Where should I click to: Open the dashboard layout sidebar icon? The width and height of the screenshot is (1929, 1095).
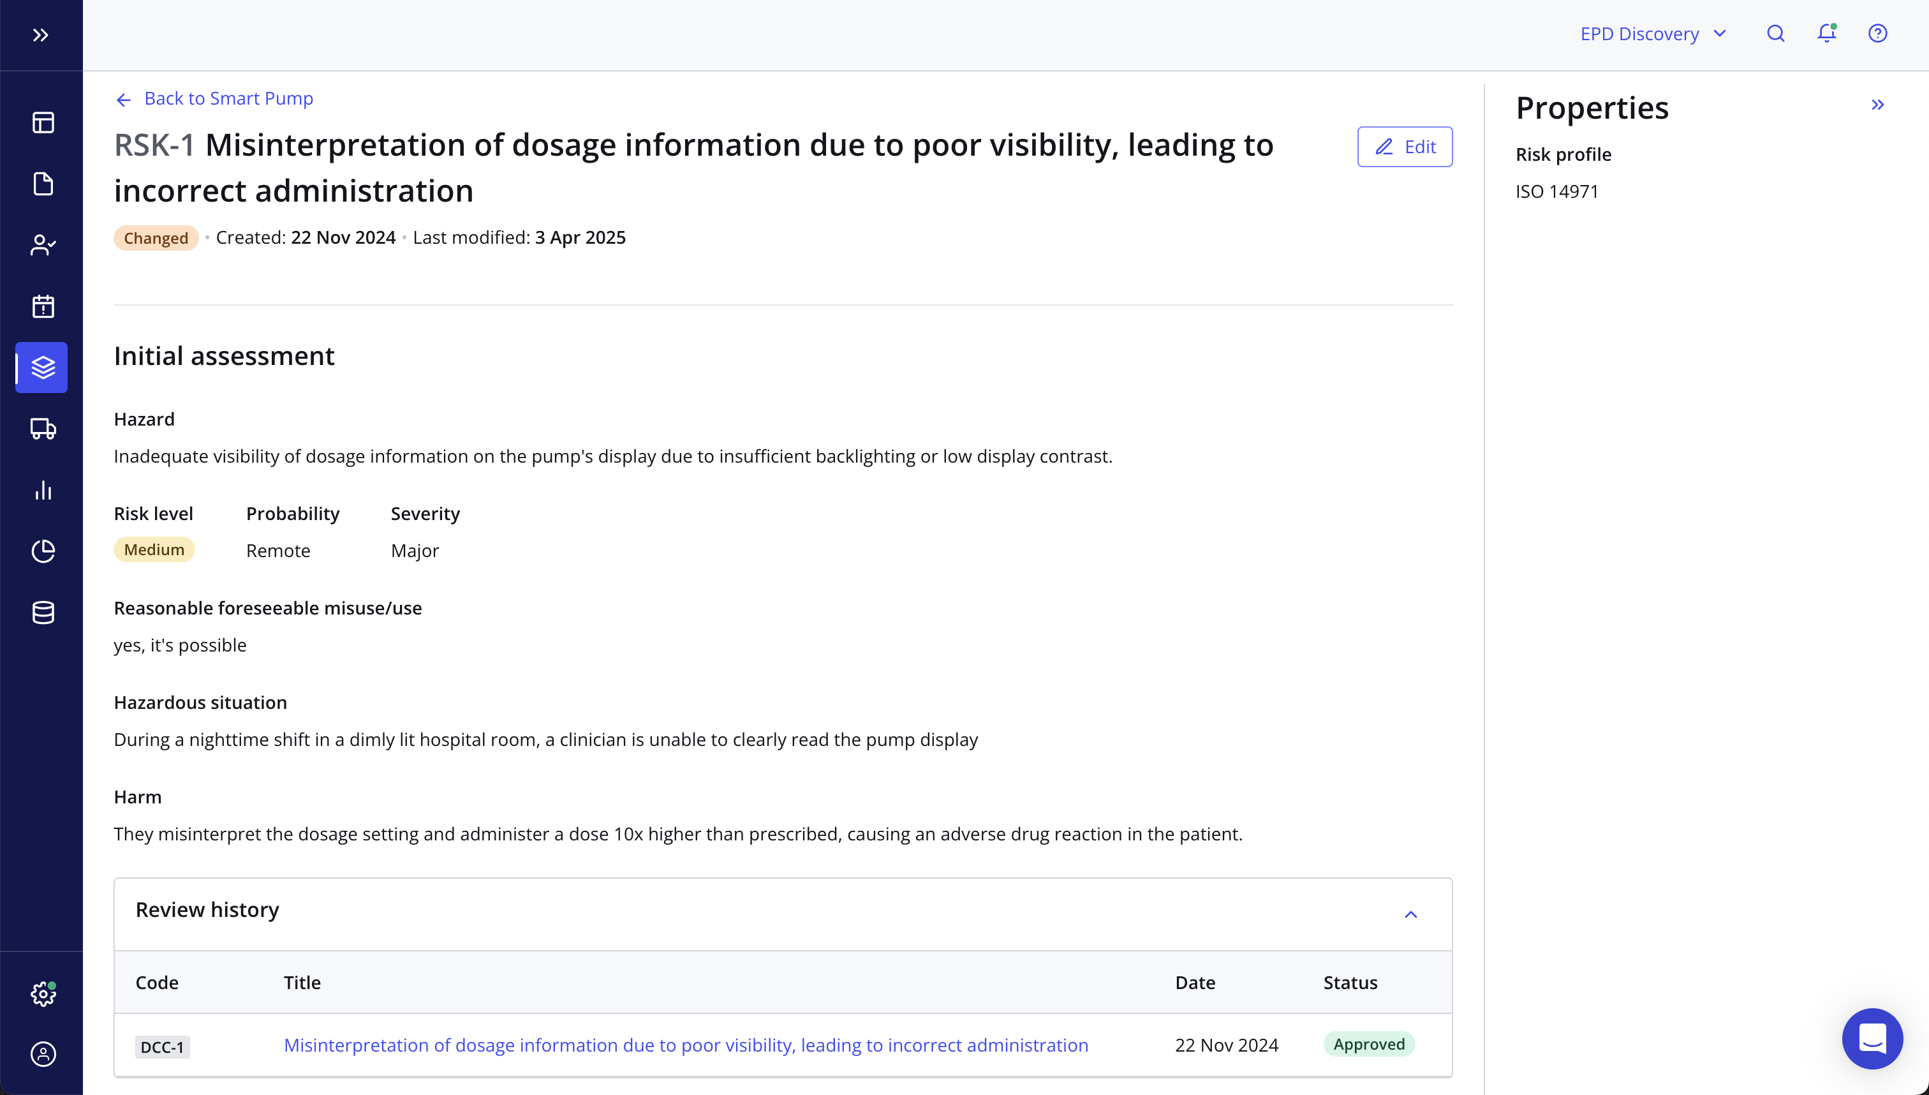(x=43, y=123)
